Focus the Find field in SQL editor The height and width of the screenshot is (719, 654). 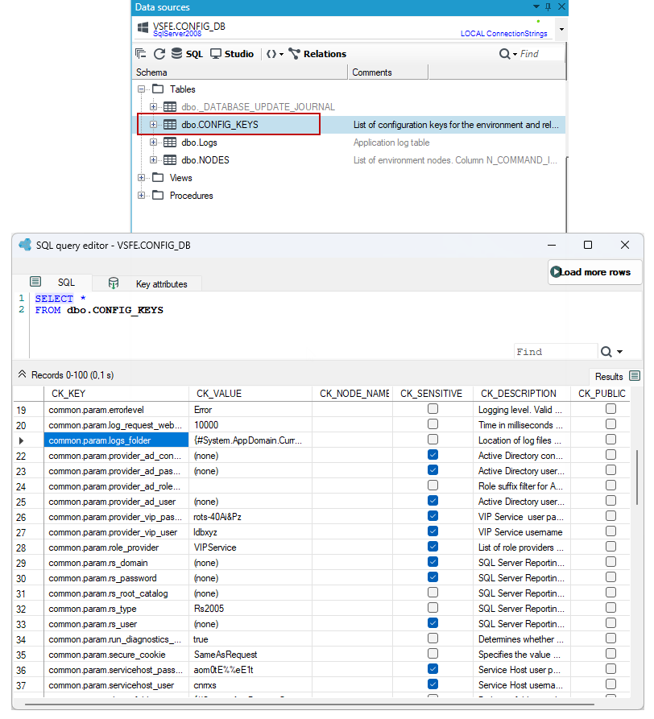556,352
